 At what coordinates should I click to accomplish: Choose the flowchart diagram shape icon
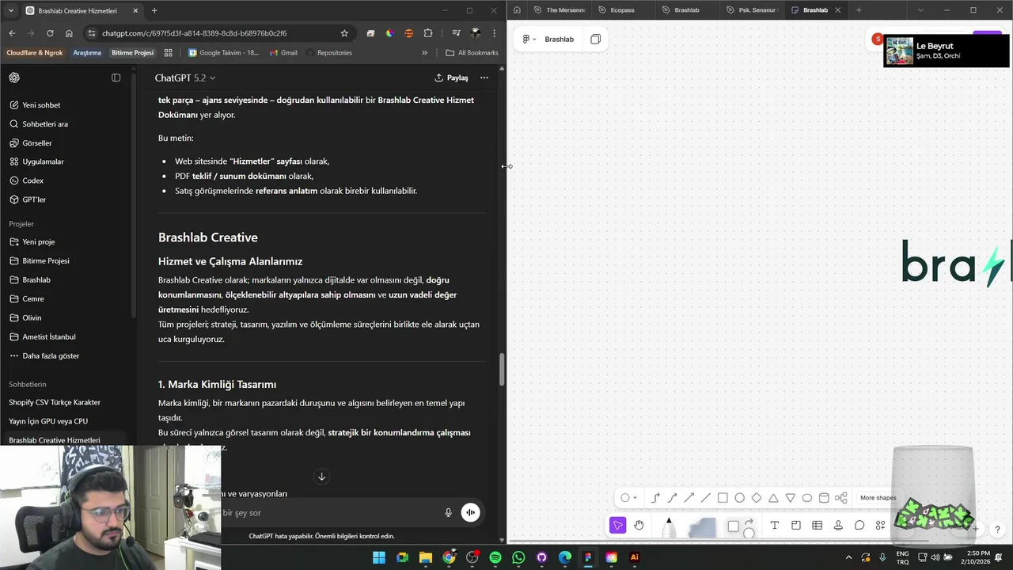pos(841,498)
